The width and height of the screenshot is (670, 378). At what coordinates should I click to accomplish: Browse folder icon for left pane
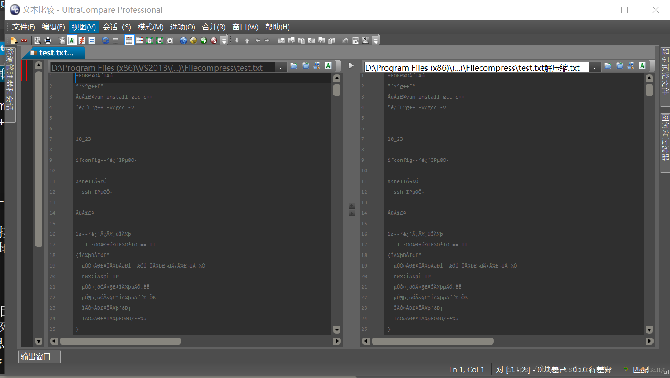coord(306,66)
